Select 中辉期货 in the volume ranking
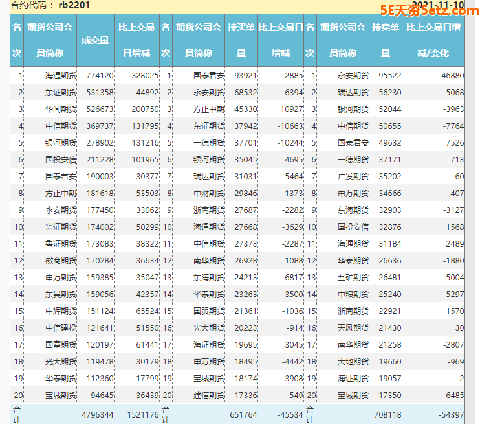Viewport: 480px width, 424px height. pos(61,311)
